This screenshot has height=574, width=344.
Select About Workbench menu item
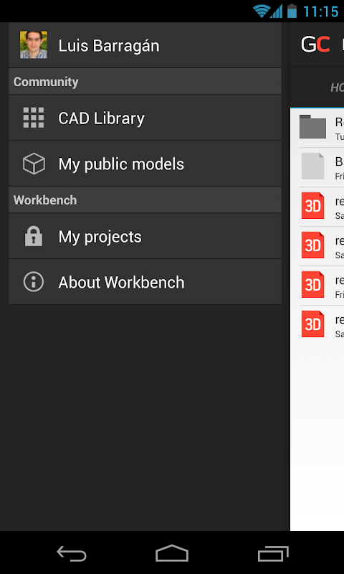[145, 282]
